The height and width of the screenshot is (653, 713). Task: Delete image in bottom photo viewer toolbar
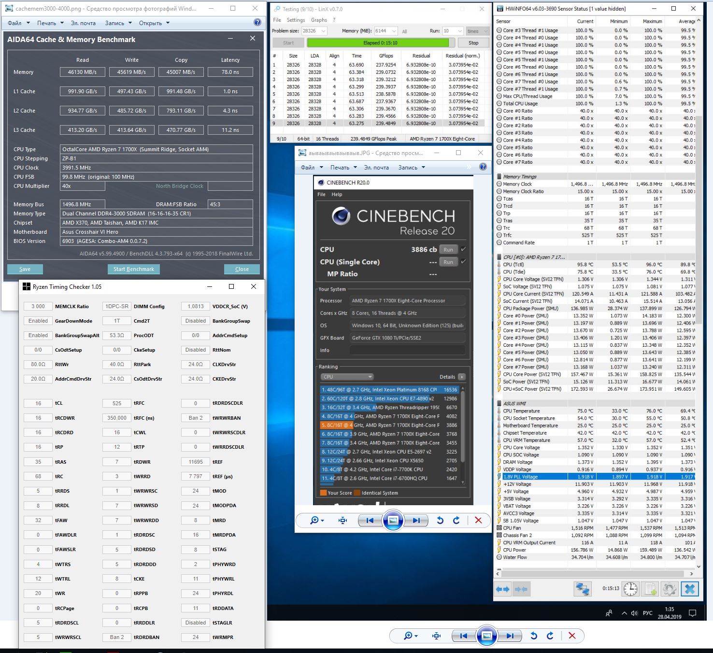click(572, 636)
